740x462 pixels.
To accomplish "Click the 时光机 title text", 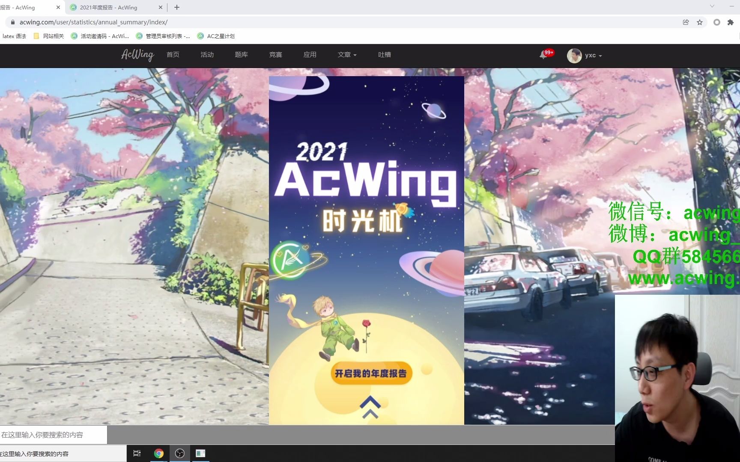I will pos(362,221).
